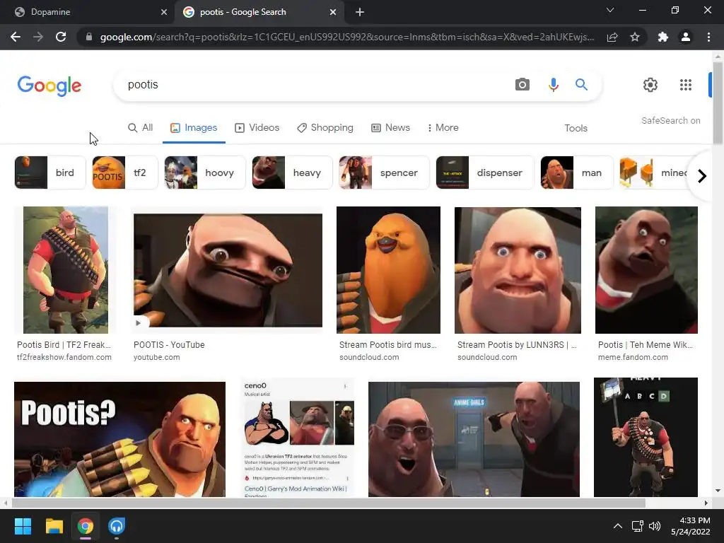
Task: Open the Pootis Bird TF2 Freak thumbnail
Action: pos(66,269)
